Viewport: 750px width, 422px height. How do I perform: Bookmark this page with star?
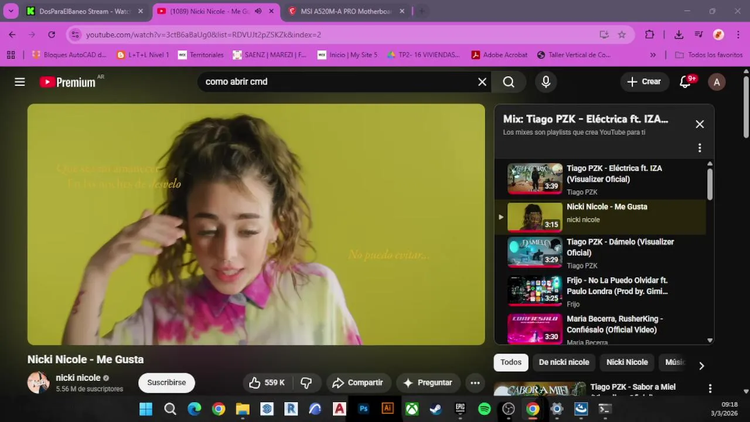(622, 35)
